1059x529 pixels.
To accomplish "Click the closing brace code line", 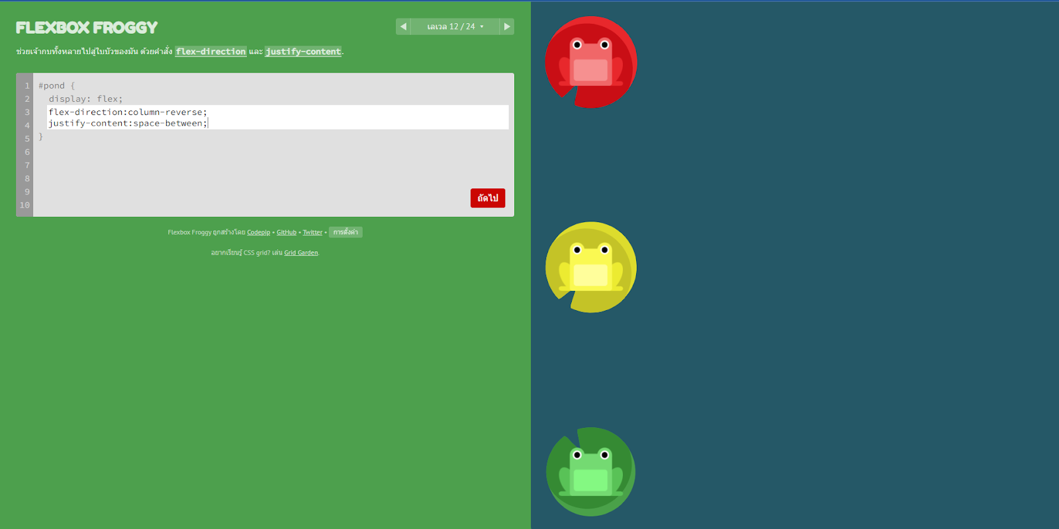I will coord(40,137).
